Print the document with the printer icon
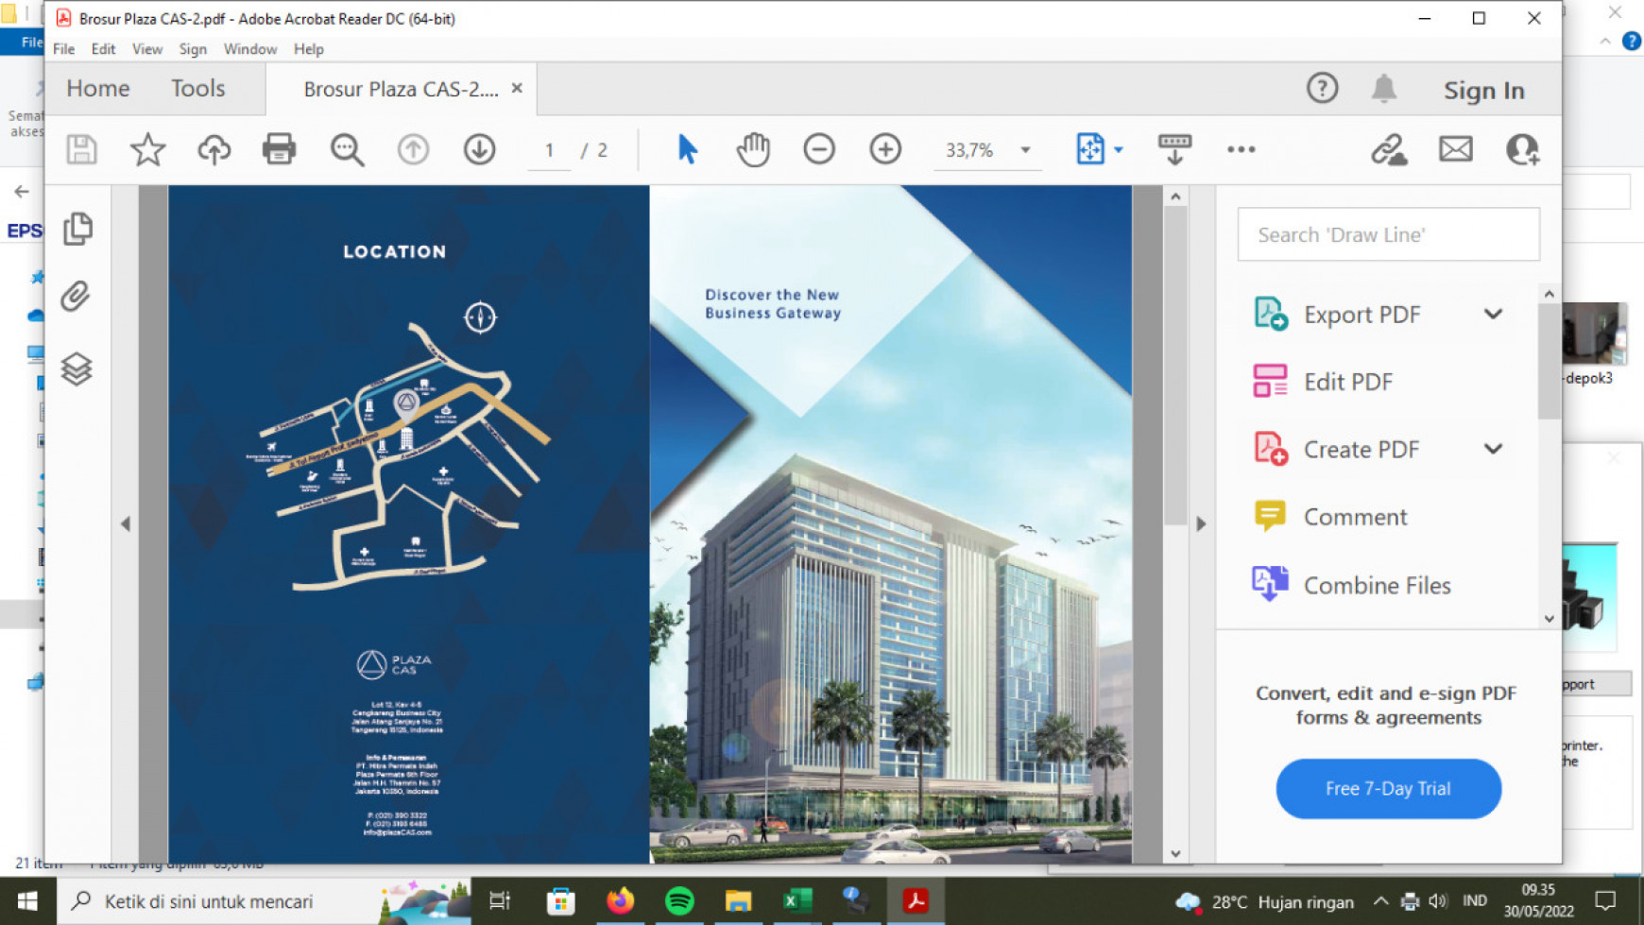 click(x=279, y=149)
